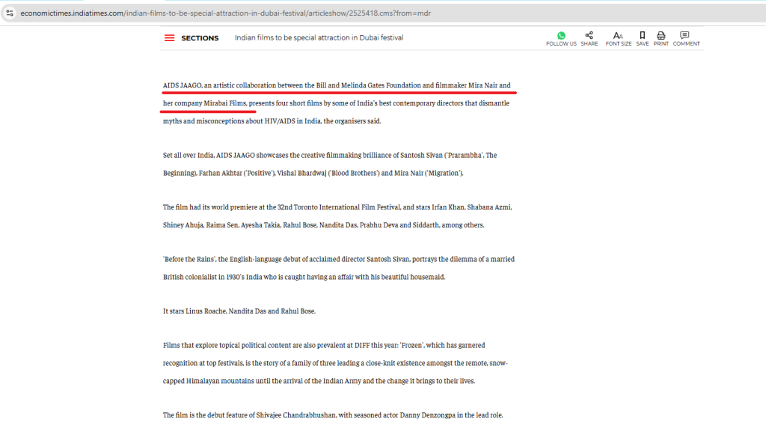Open the Share options icon
Image resolution: width=766 pixels, height=431 pixels.
tap(589, 35)
